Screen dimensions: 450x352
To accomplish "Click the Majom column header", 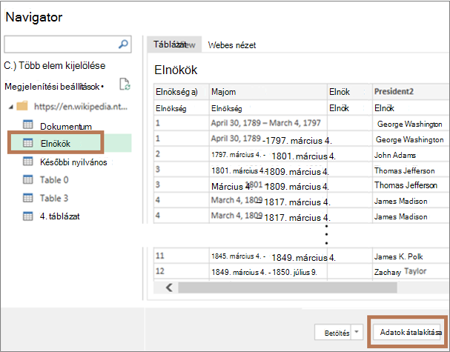I will coord(268,92).
